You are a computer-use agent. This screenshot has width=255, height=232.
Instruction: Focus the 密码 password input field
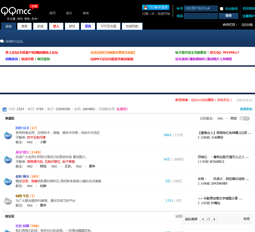[x=201, y=16]
